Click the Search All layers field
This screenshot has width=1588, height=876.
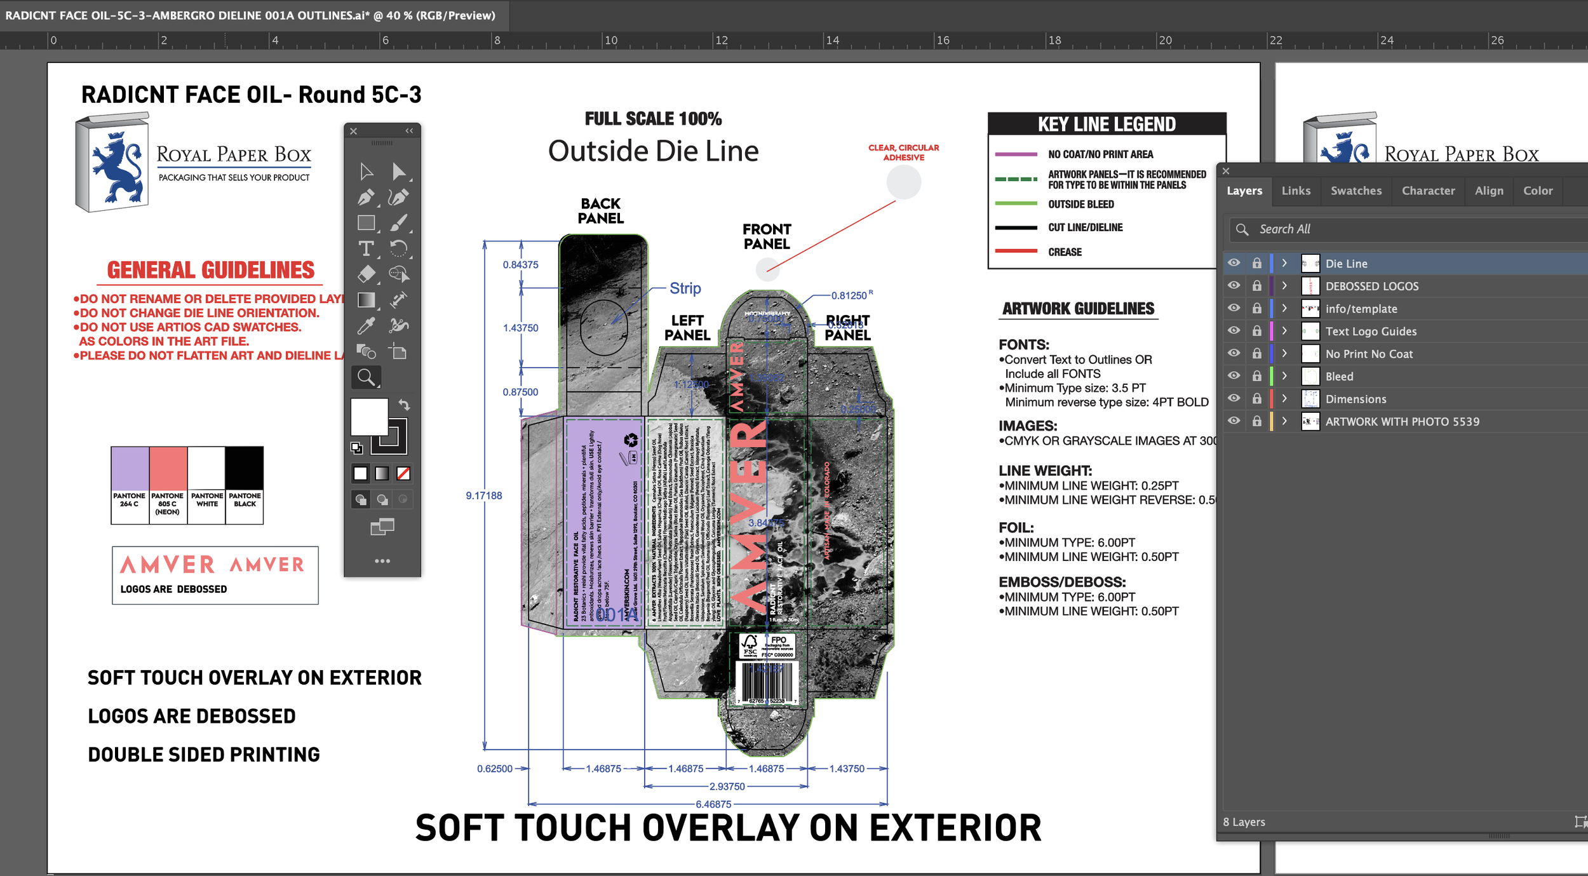pyautogui.click(x=1409, y=229)
